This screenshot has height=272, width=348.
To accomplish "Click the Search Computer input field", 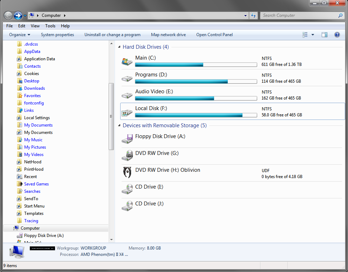I will coord(300,15).
